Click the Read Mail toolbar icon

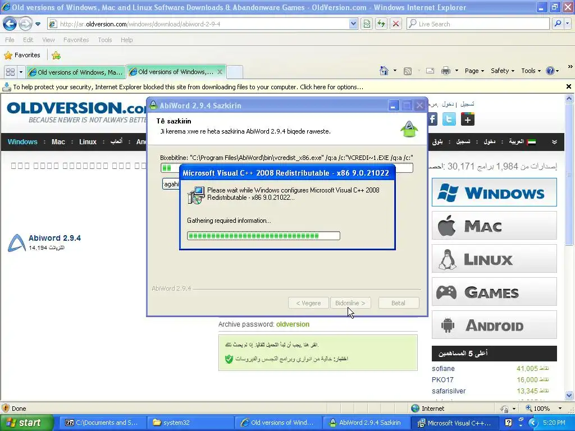430,71
